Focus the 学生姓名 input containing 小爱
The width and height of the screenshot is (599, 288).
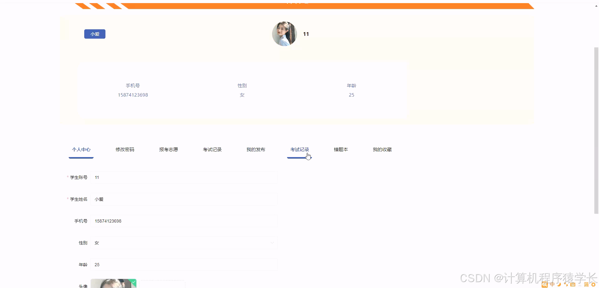184,199
